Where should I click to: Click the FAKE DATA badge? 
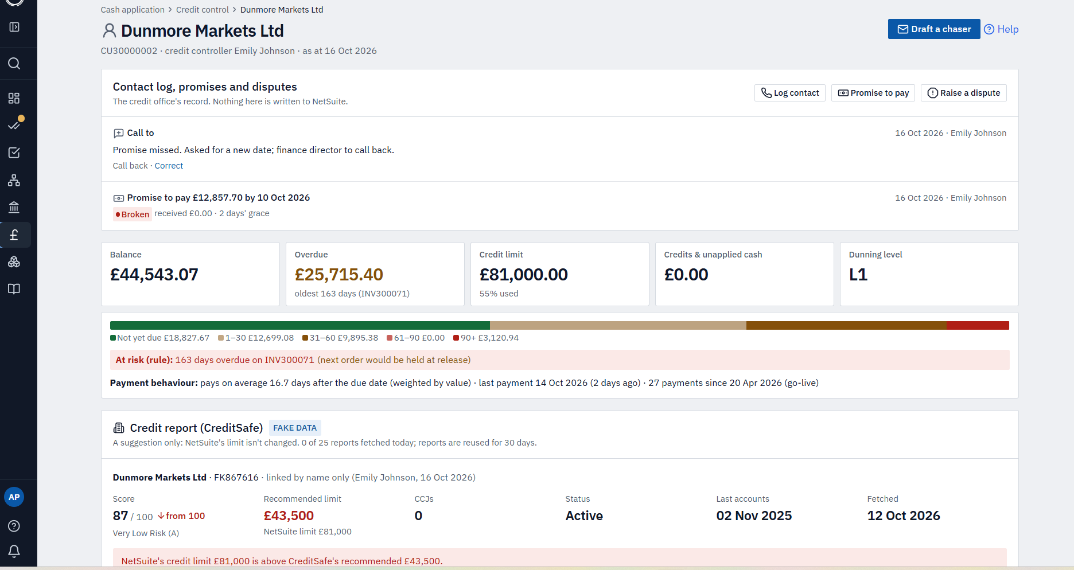pos(295,428)
